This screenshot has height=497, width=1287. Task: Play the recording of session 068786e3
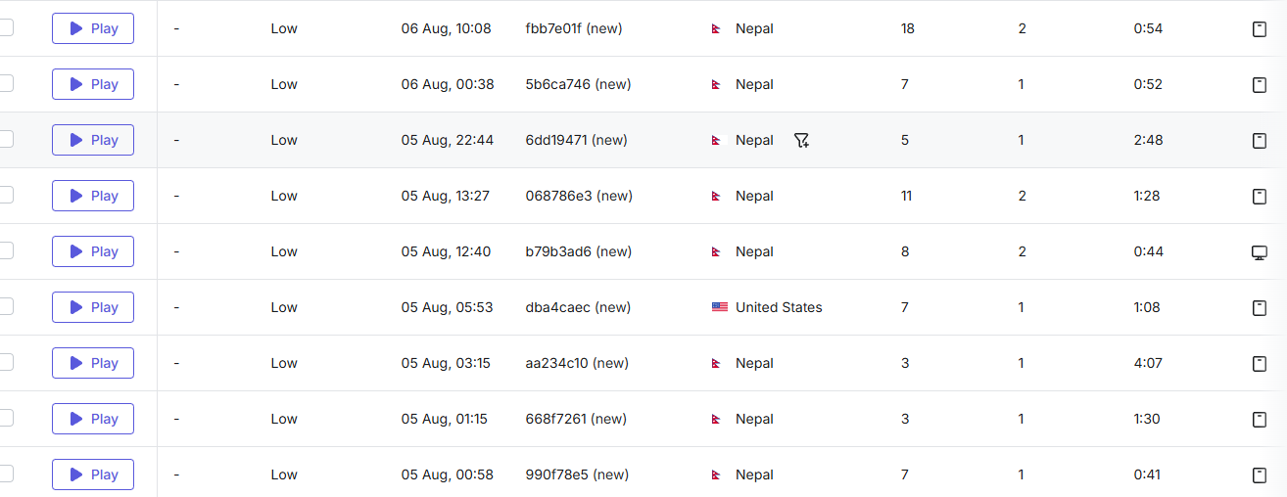tap(93, 196)
